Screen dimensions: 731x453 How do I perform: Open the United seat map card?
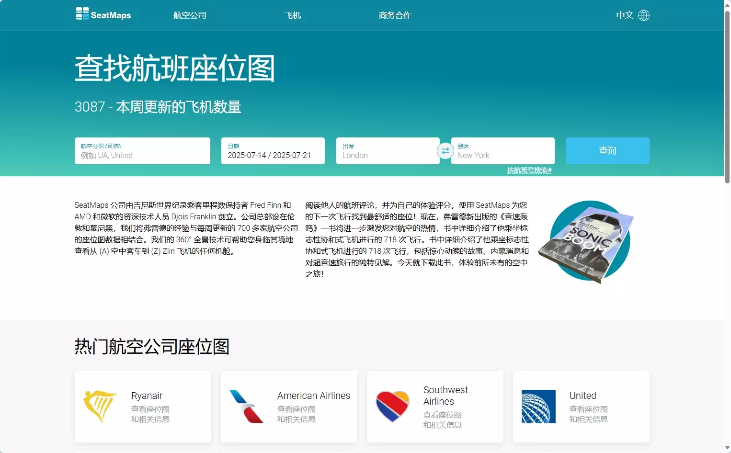click(x=581, y=407)
